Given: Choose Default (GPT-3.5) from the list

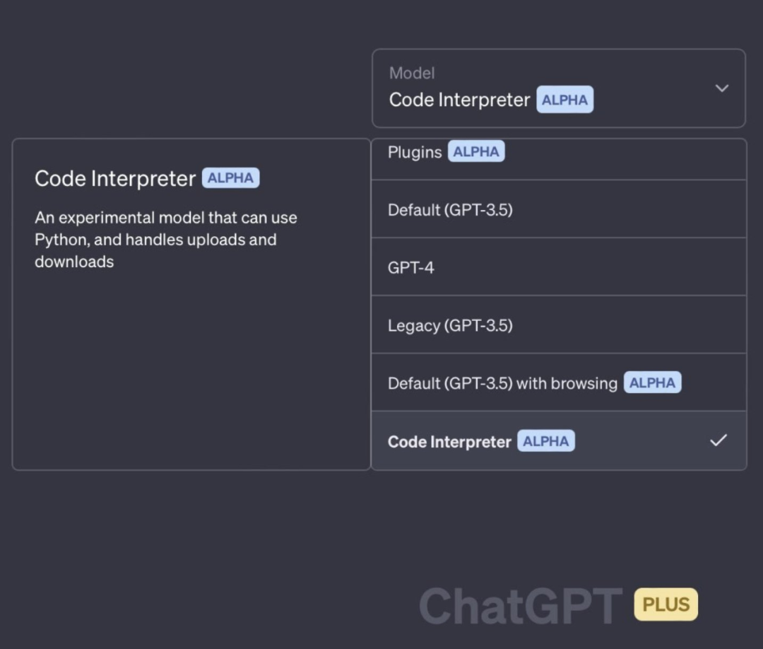Looking at the screenshot, I should [450, 210].
